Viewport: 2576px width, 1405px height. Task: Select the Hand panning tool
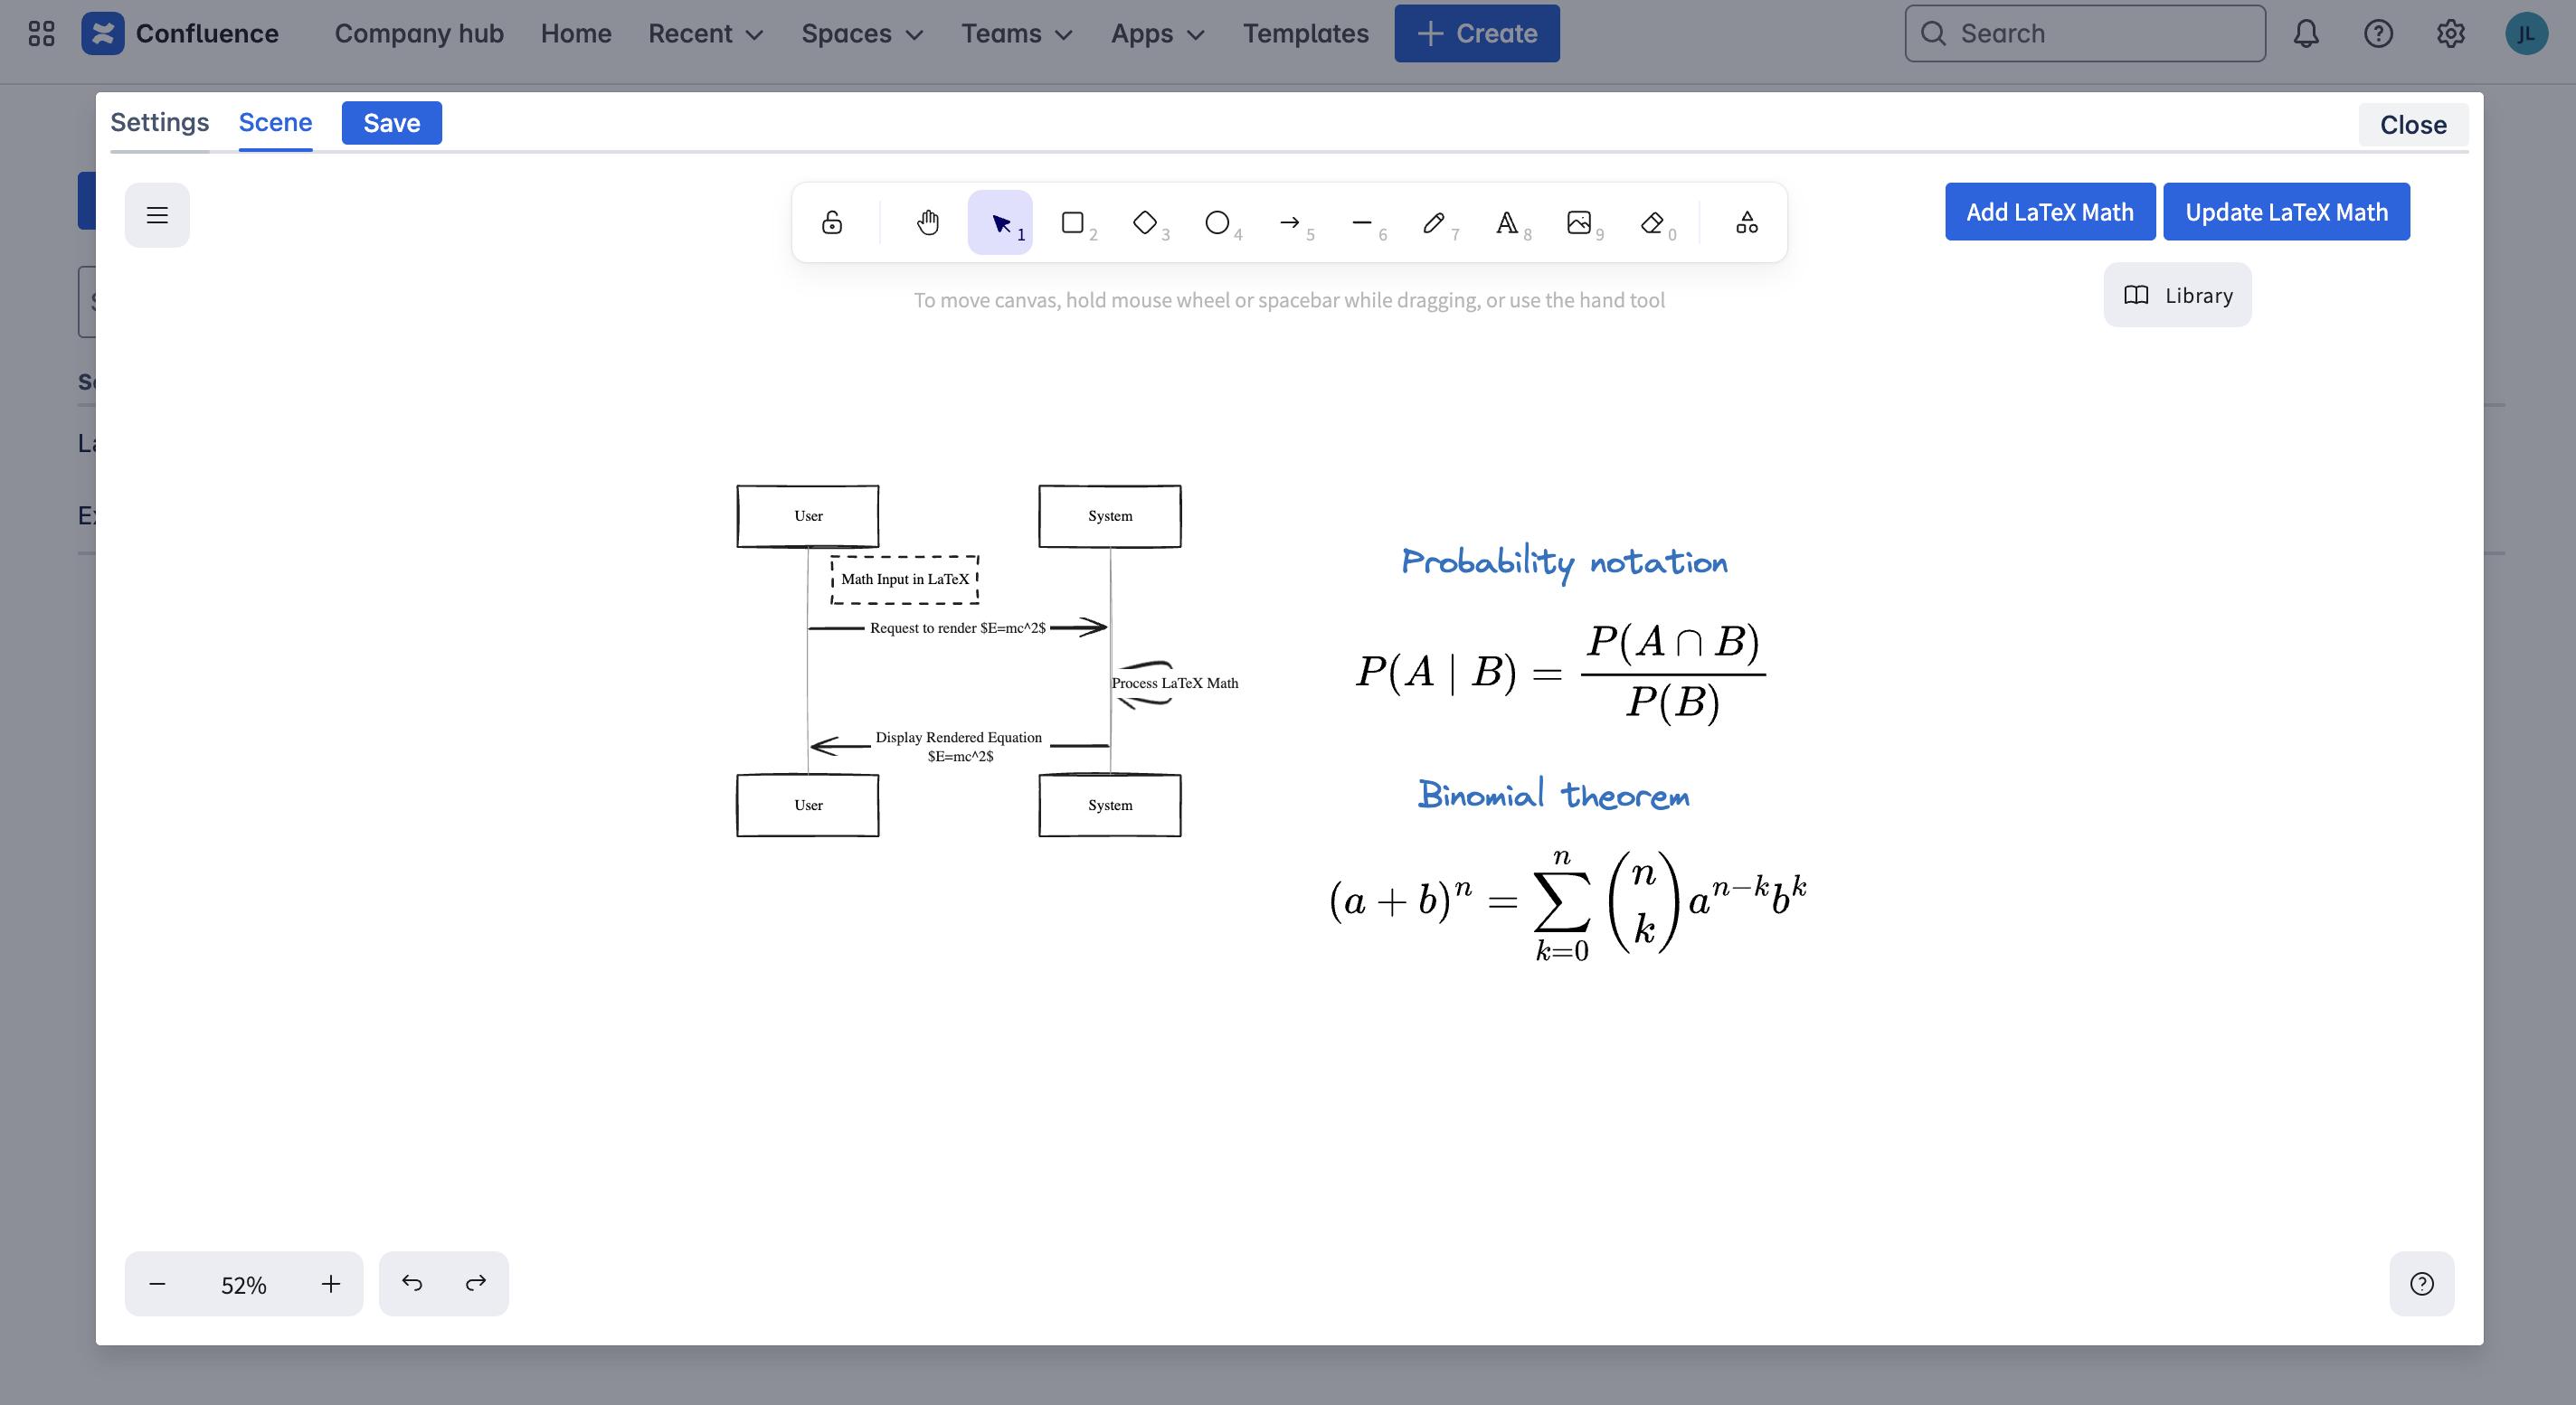(927, 222)
